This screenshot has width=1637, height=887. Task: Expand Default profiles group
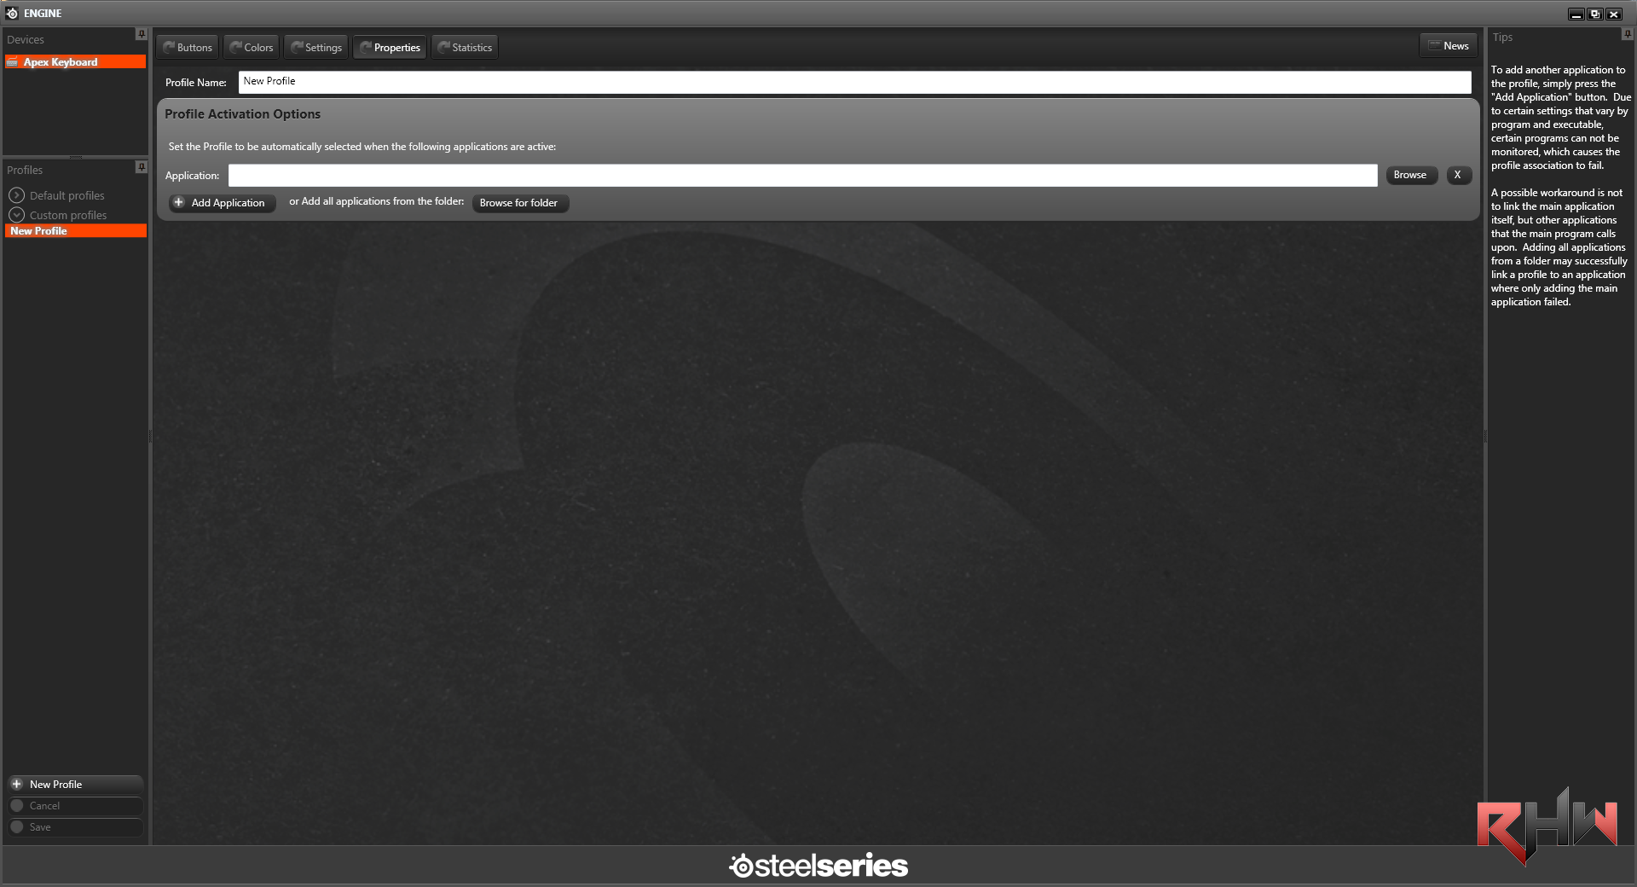tap(16, 195)
